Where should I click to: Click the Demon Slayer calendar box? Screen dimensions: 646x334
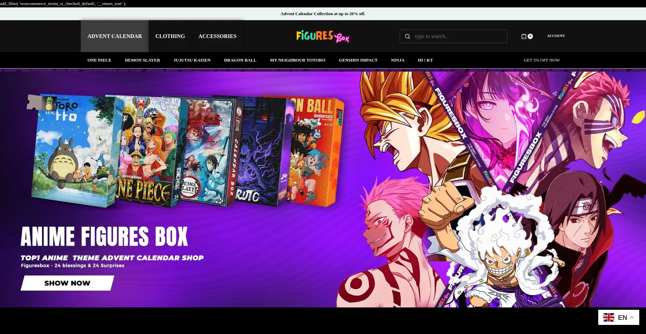click(205, 151)
